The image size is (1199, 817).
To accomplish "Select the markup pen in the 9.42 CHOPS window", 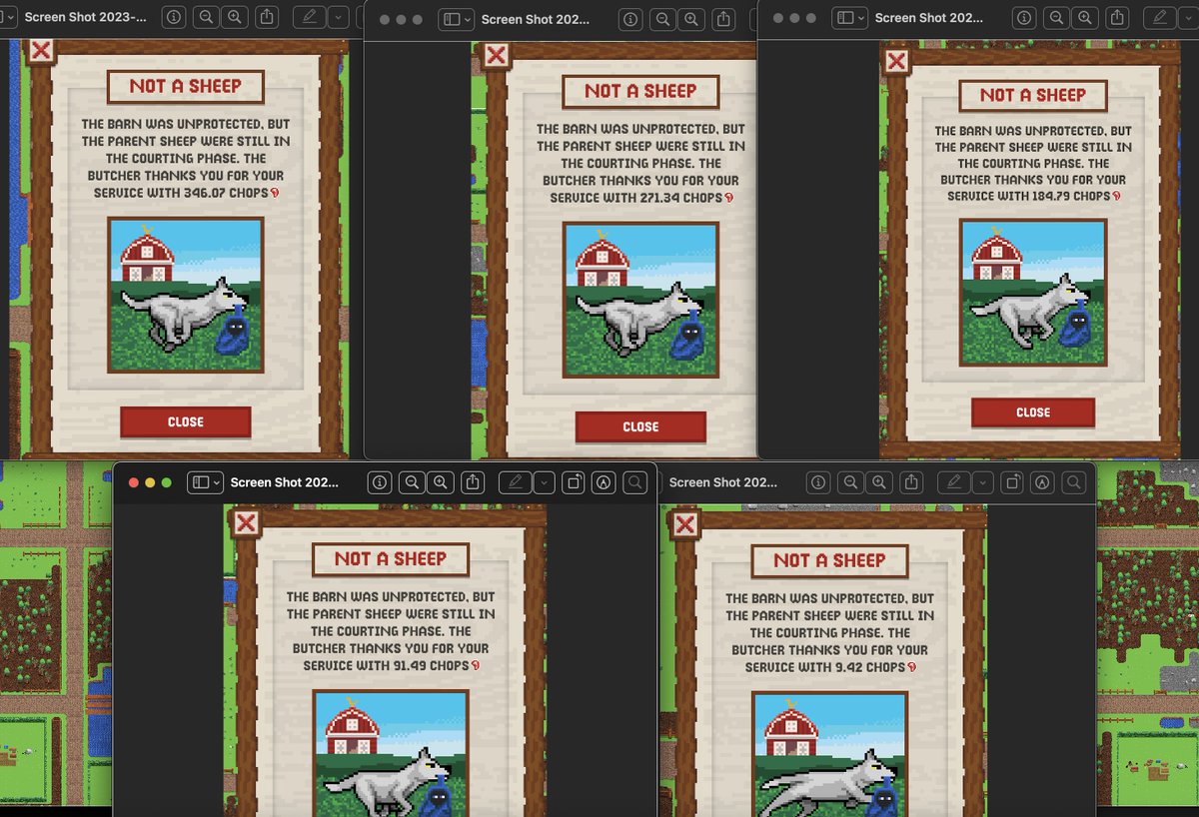I will pos(953,482).
